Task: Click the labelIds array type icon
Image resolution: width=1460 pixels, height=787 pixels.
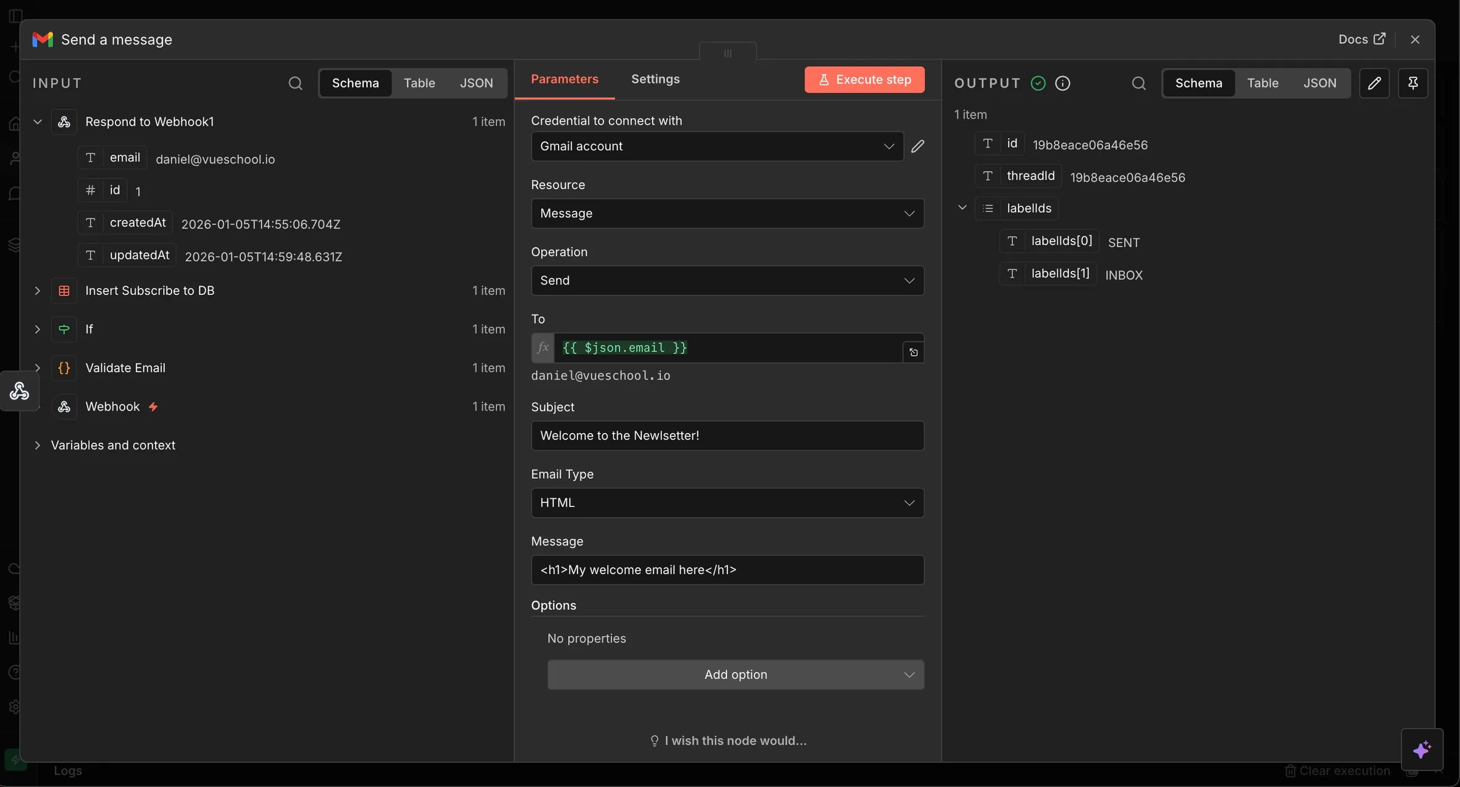Action: tap(988, 209)
